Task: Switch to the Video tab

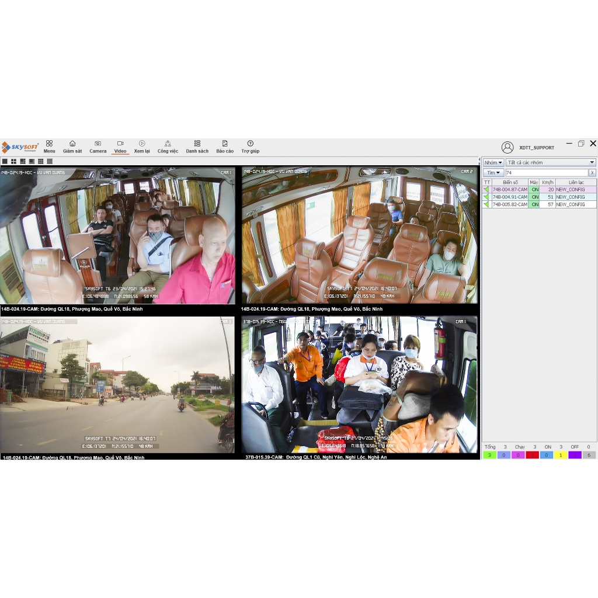Action: [x=120, y=146]
